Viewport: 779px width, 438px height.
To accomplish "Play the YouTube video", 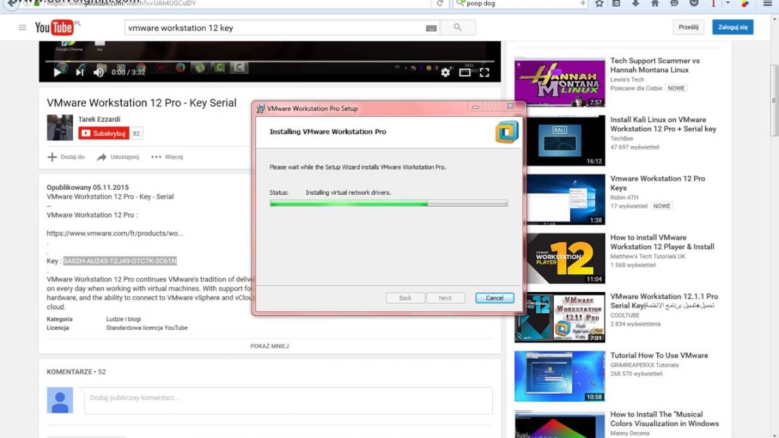I will pos(57,72).
